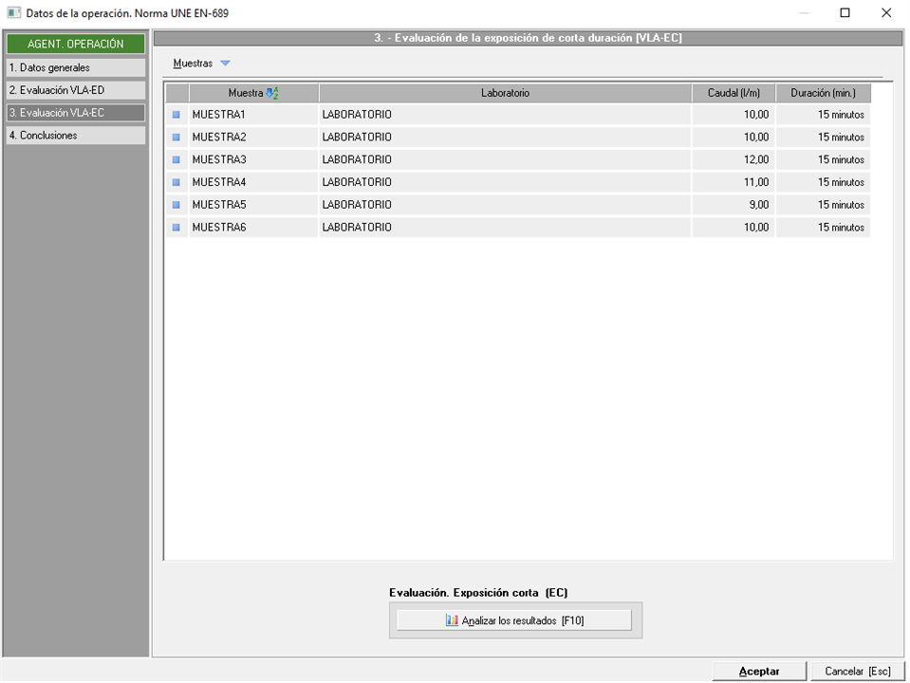Click the blue arrow next to Muestras

(225, 64)
